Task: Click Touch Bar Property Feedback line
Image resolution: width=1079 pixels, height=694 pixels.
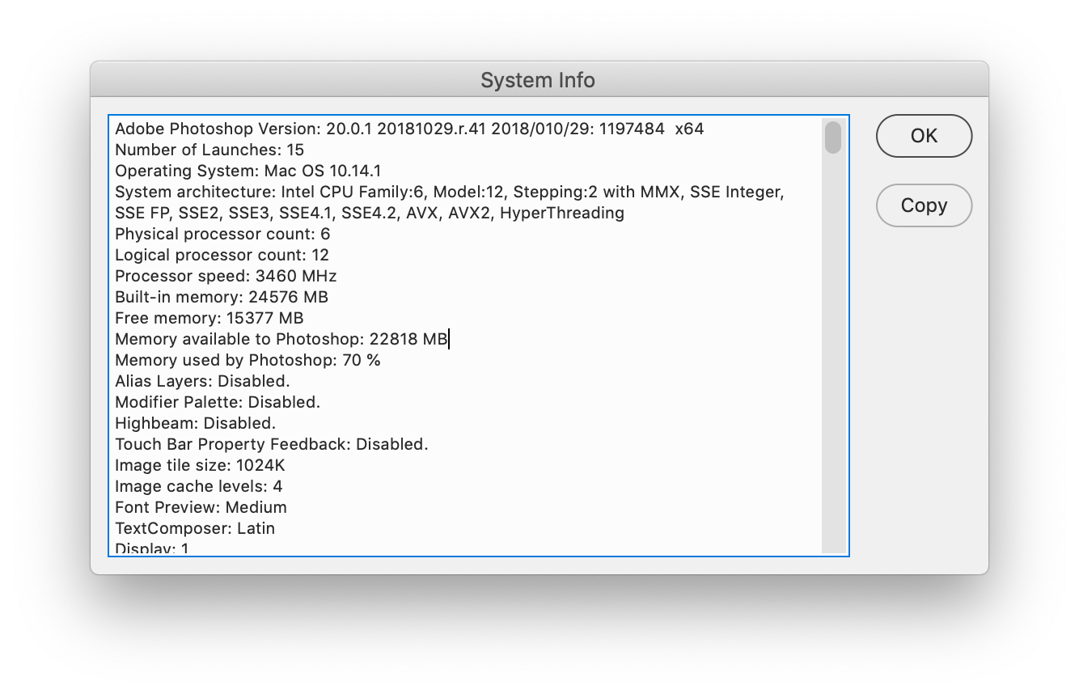Action: coord(272,444)
